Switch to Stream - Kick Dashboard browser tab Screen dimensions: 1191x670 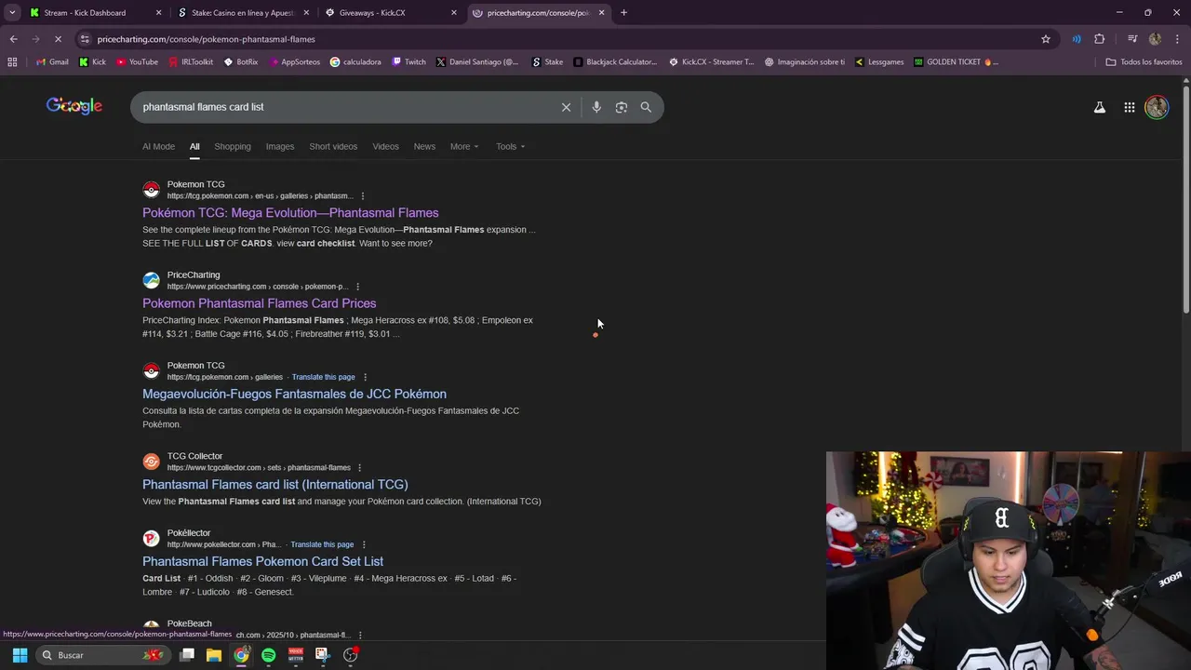tap(93, 13)
